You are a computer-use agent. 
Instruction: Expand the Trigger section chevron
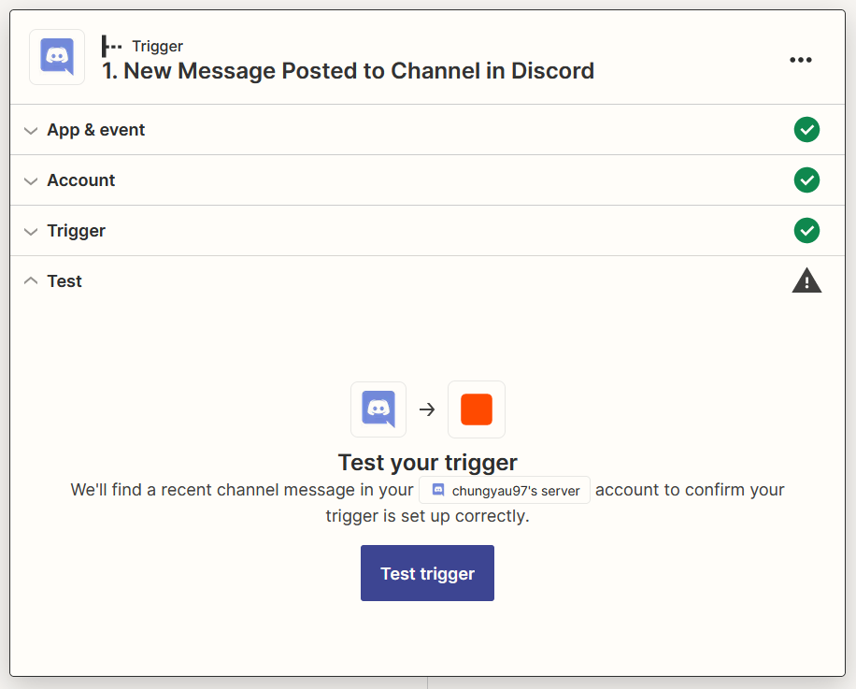pyautogui.click(x=31, y=232)
